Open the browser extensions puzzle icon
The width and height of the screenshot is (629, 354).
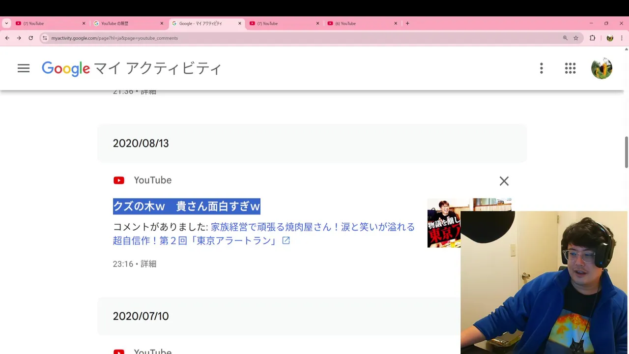[x=593, y=38]
